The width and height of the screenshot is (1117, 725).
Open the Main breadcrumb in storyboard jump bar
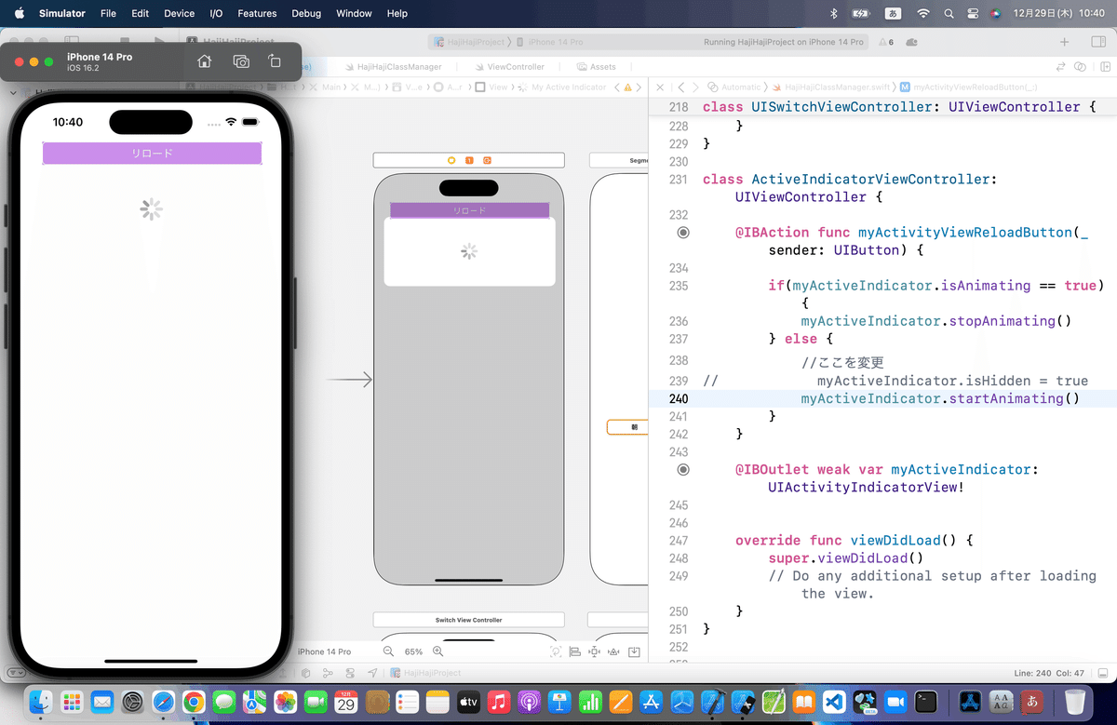tap(324, 87)
